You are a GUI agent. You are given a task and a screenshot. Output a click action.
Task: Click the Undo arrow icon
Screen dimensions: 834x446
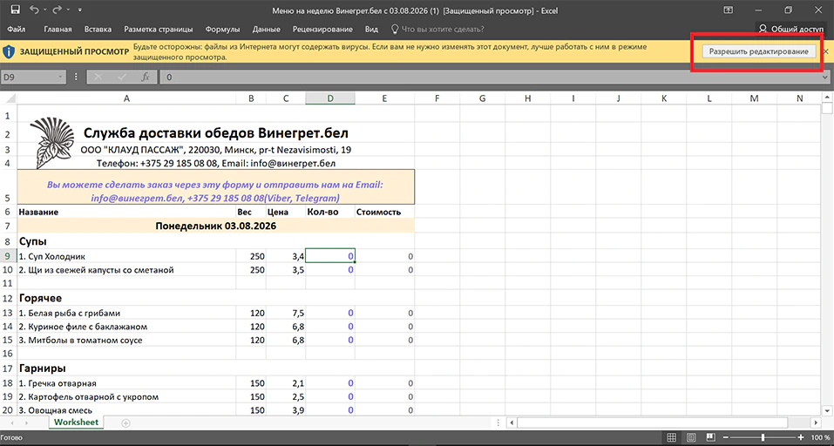coord(34,10)
